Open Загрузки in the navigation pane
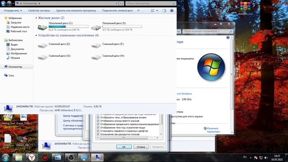The height and width of the screenshot is (162, 288). (14, 22)
